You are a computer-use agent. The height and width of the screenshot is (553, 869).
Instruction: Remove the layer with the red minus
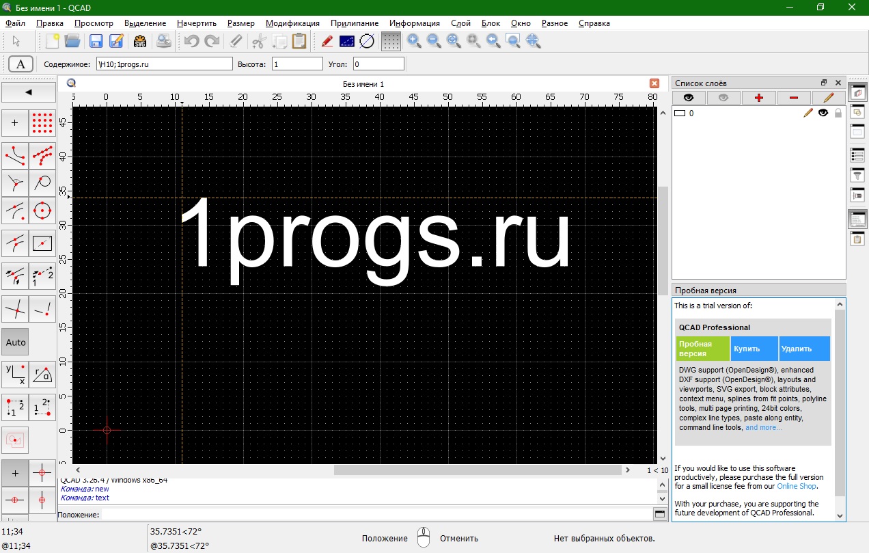click(x=794, y=98)
